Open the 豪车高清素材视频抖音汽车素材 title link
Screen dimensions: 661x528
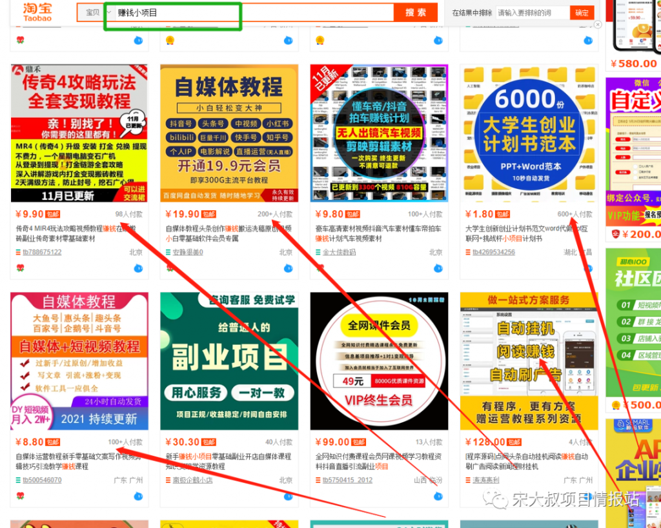pos(378,233)
